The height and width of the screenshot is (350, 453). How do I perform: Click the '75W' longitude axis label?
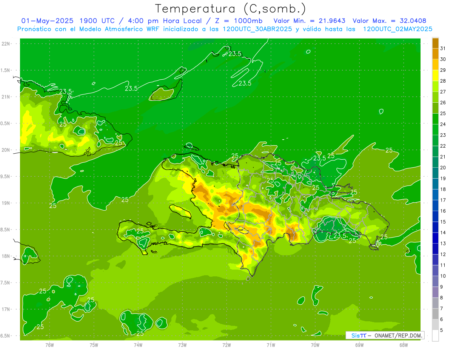click(x=94, y=345)
